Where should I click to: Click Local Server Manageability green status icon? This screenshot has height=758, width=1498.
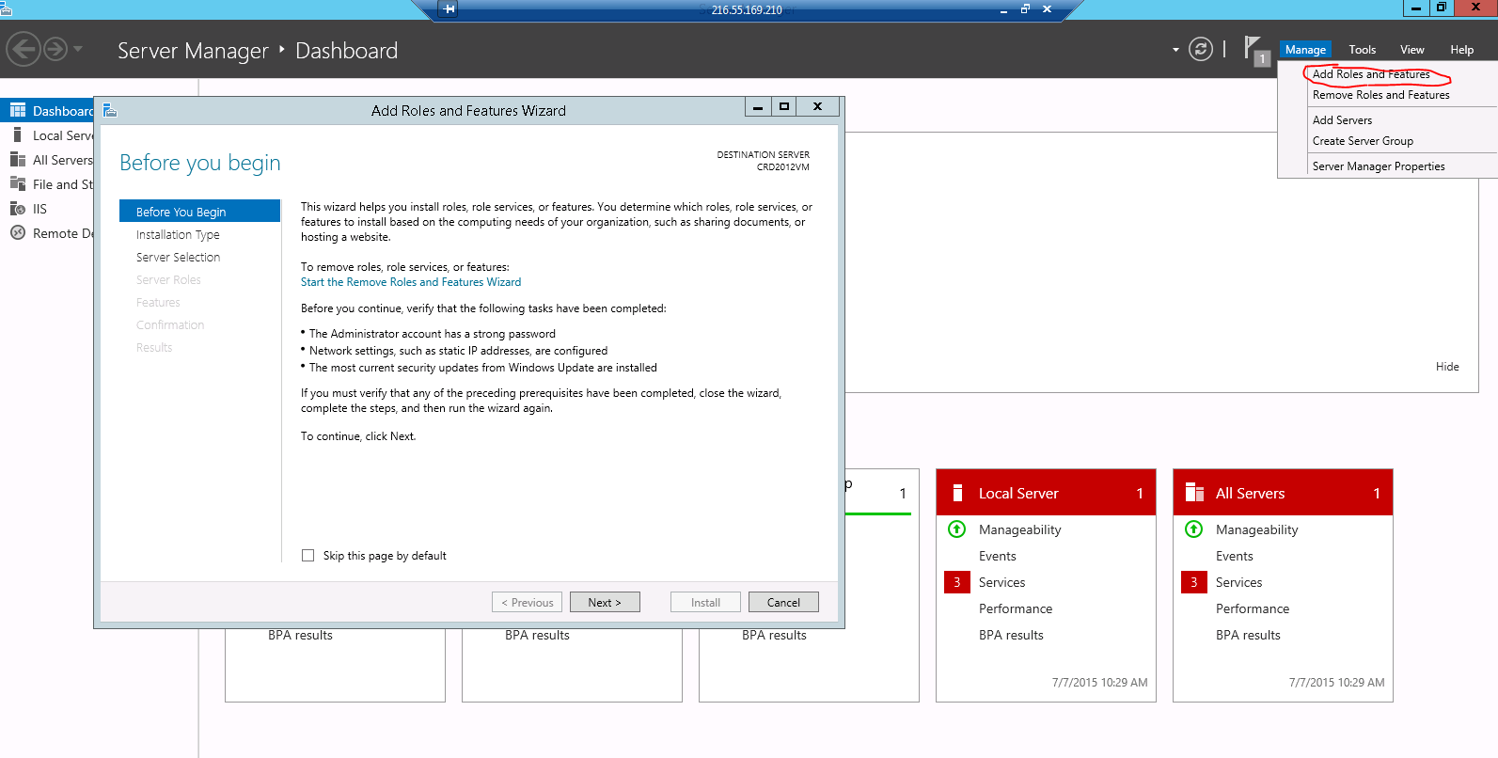956,529
